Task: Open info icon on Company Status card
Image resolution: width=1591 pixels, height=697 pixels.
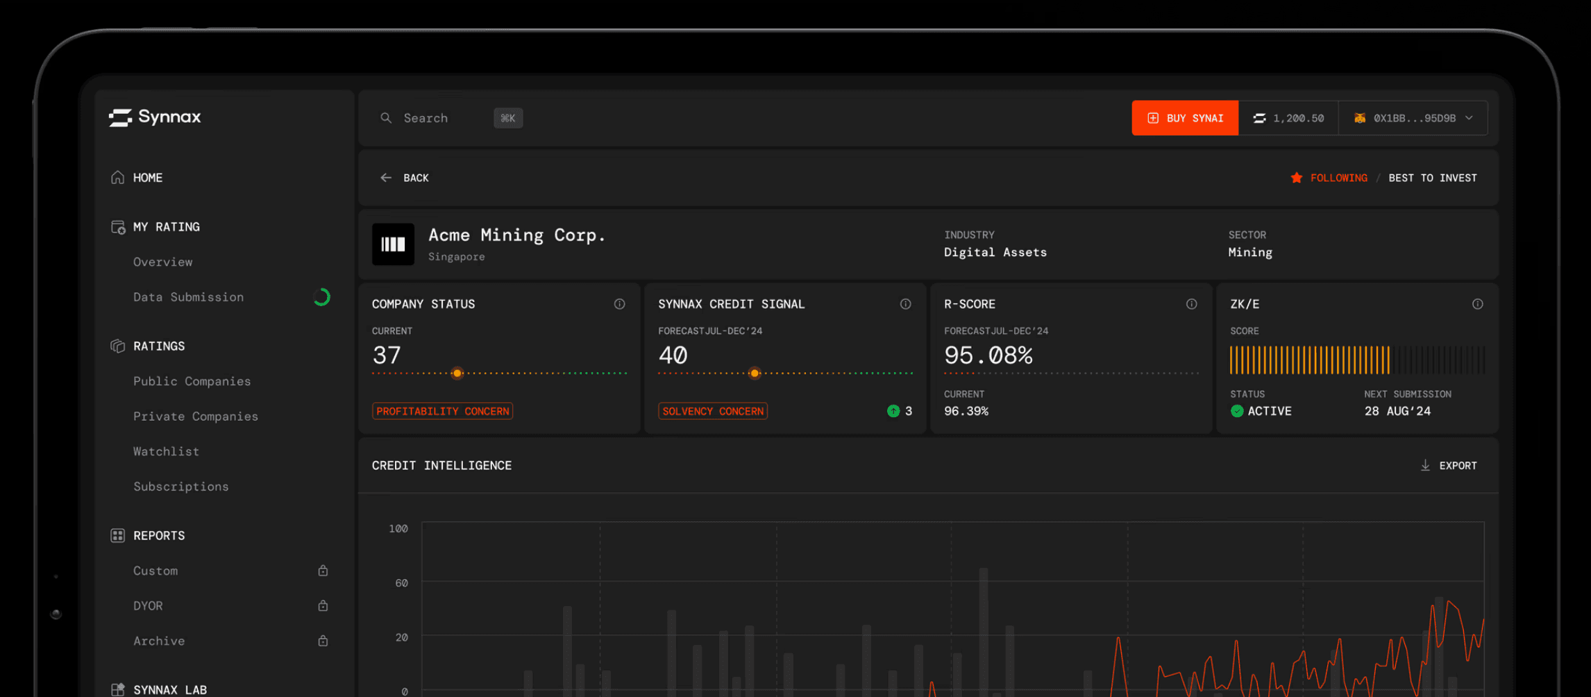Action: [619, 304]
